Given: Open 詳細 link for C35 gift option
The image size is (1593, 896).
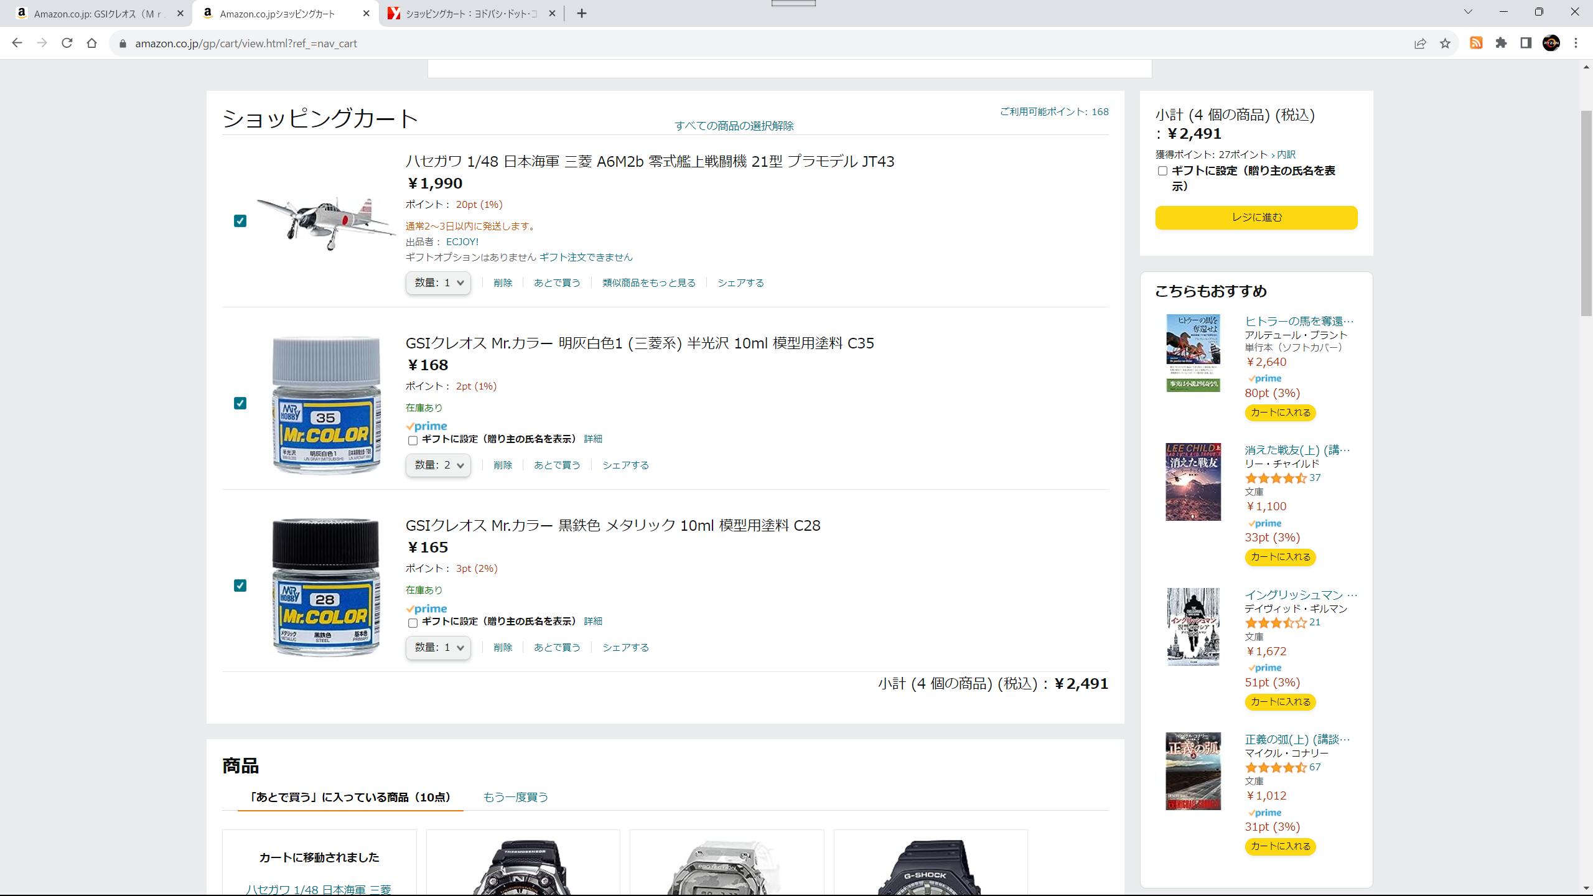Looking at the screenshot, I should point(593,439).
